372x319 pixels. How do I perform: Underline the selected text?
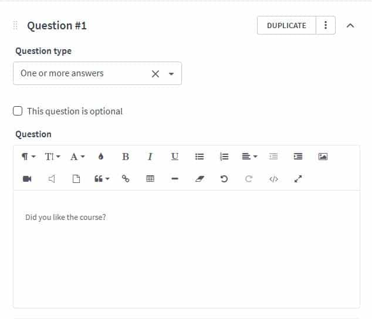175,157
